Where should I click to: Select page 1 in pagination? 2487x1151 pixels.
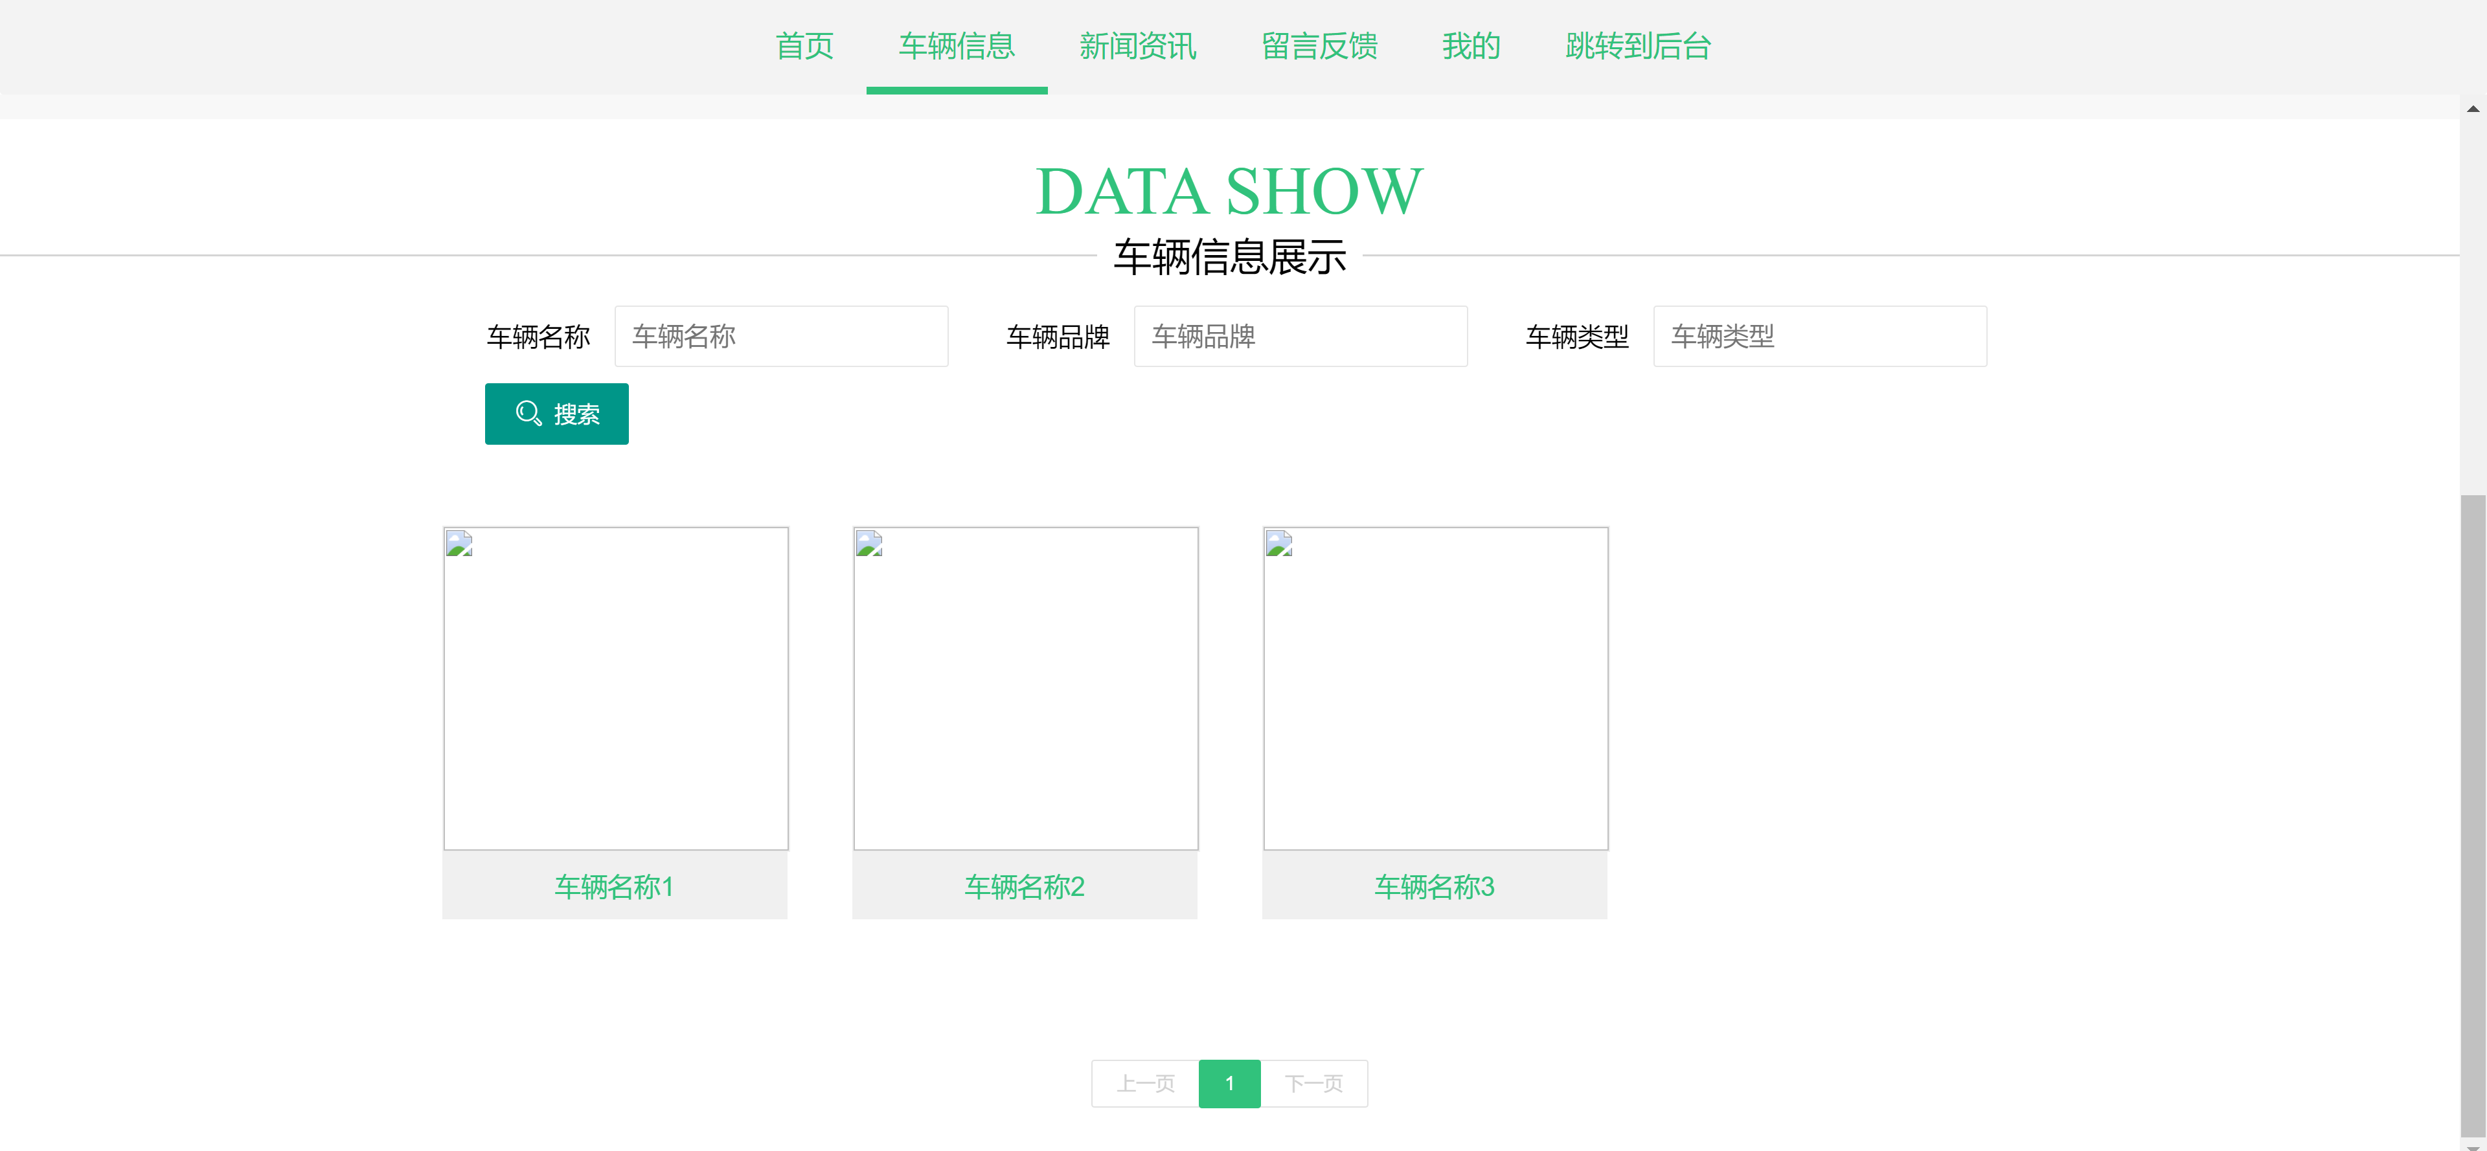[x=1229, y=1084]
